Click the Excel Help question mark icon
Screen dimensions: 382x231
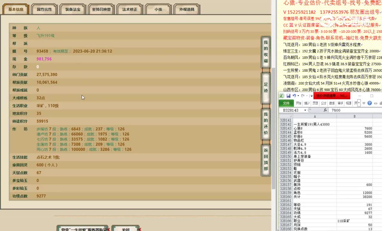pyautogui.click(x=369, y=103)
